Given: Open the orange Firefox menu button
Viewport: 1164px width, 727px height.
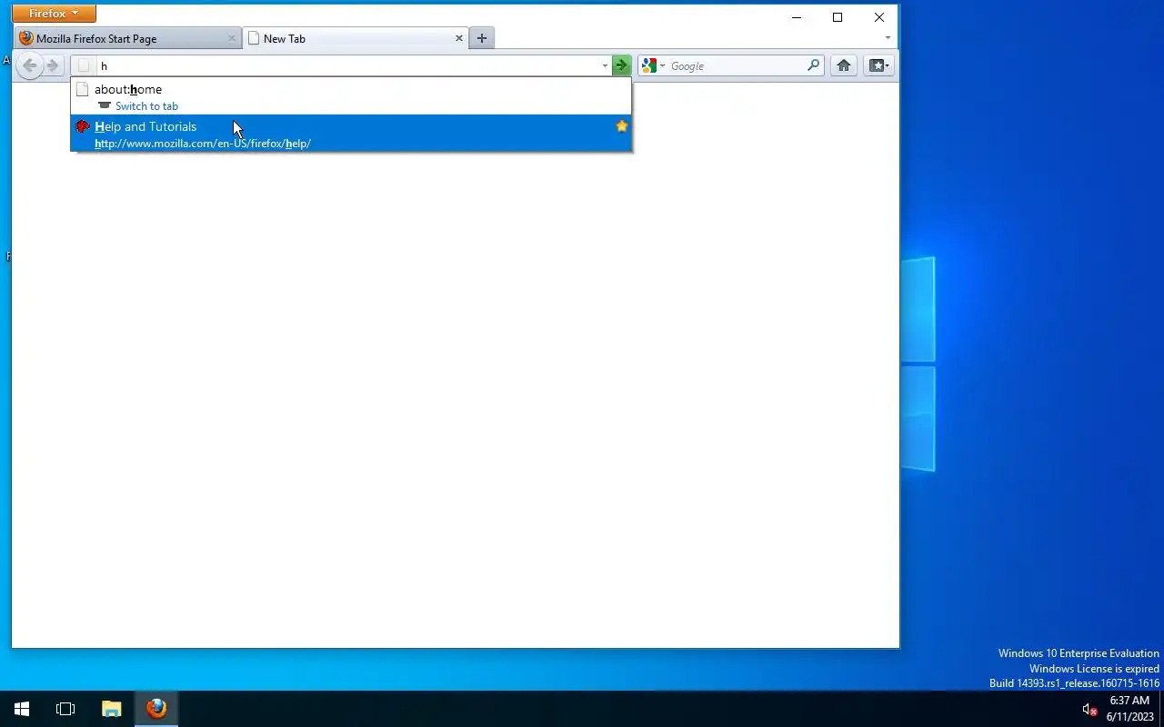Looking at the screenshot, I should click(54, 14).
